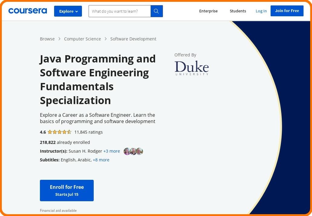Click Enroll for Free button

pyautogui.click(x=67, y=190)
